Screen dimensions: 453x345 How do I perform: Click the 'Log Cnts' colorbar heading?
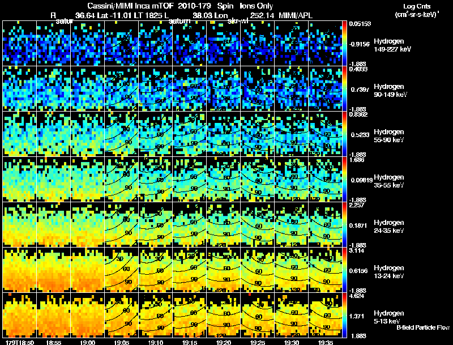[x=417, y=6]
